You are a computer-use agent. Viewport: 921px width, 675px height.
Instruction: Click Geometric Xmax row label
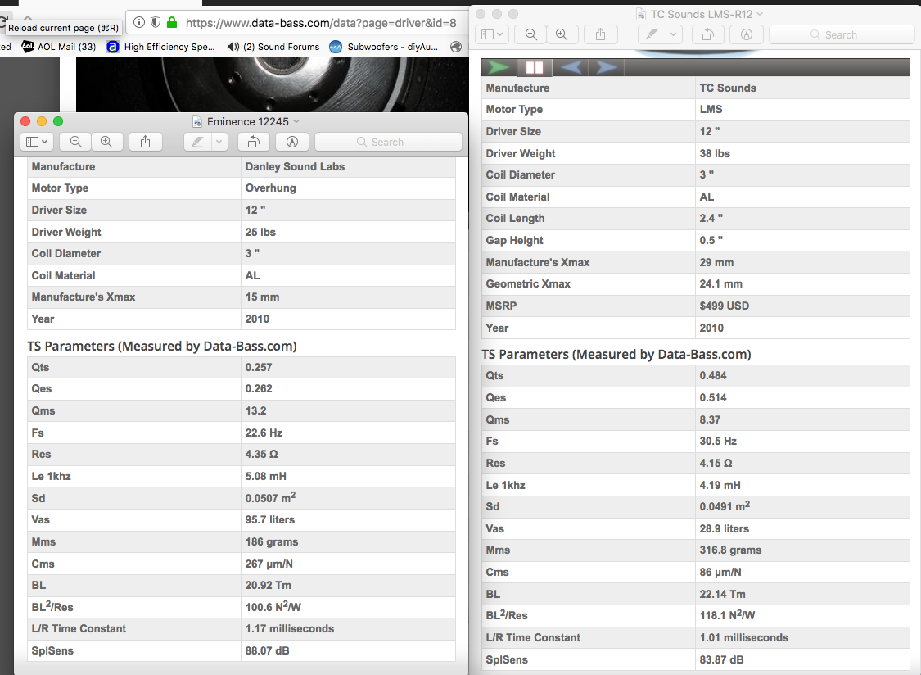tap(528, 283)
